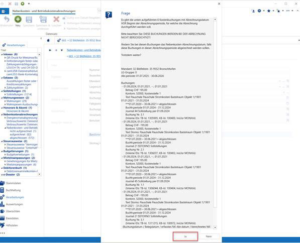
Task: Click the favorites star icon at top right
Action: click(269, 11)
